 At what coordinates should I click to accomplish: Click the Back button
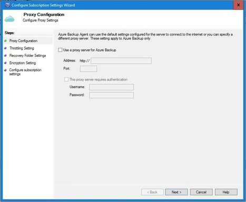point(152,192)
